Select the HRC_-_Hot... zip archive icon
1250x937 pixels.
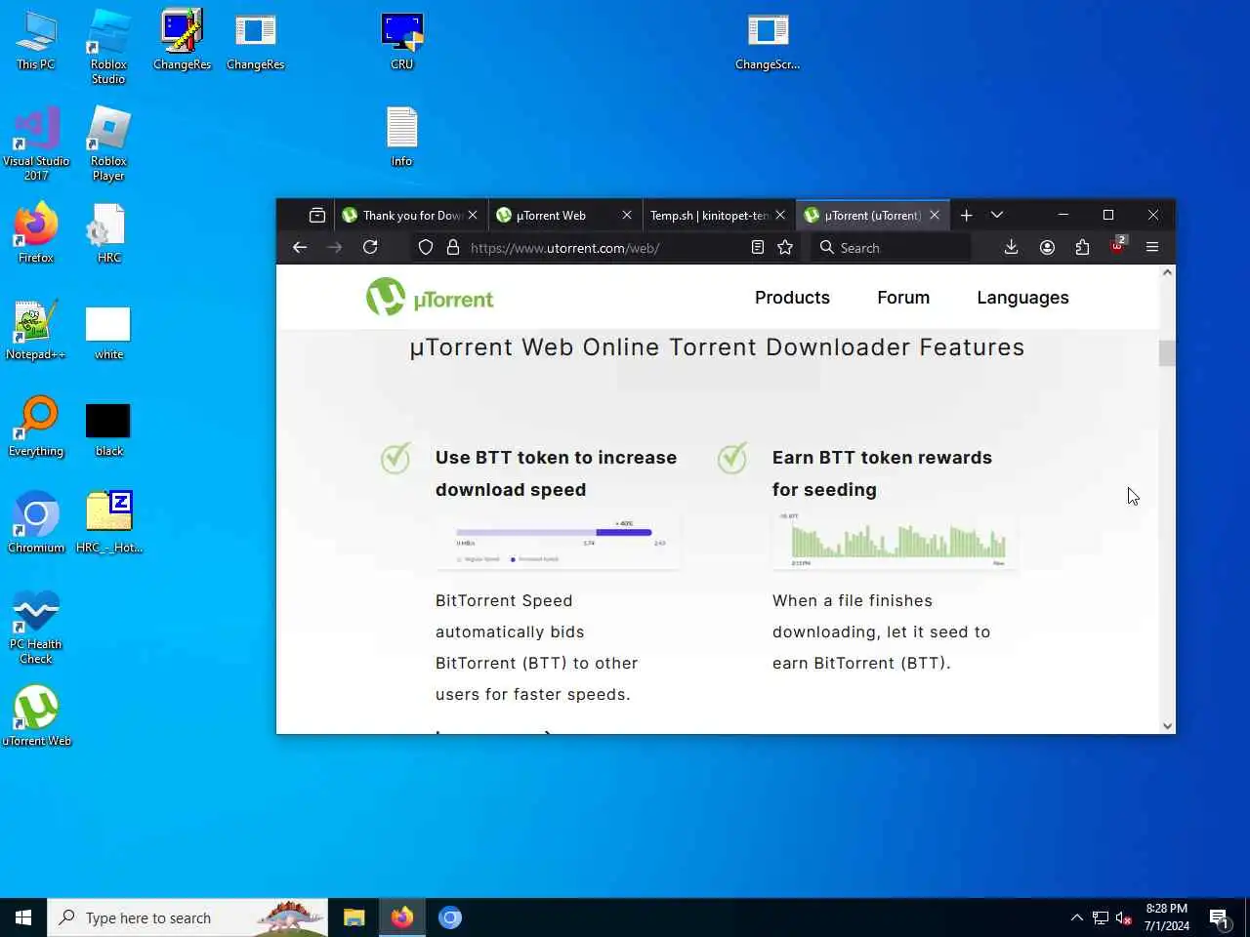108,523
